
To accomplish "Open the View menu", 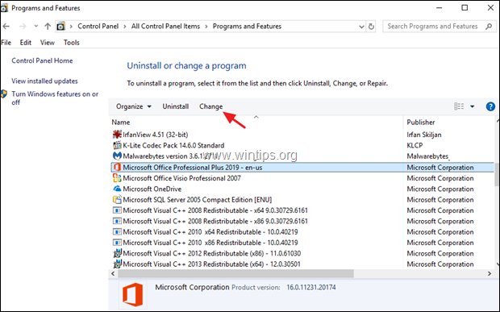I will click(x=48, y=43).
